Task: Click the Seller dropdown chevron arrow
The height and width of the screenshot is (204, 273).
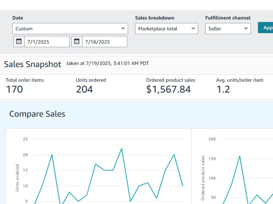Action: point(246,28)
